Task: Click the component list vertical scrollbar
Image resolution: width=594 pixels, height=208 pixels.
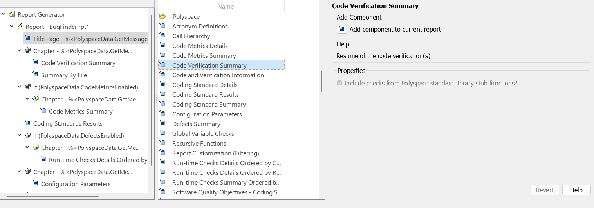Action: (322, 81)
